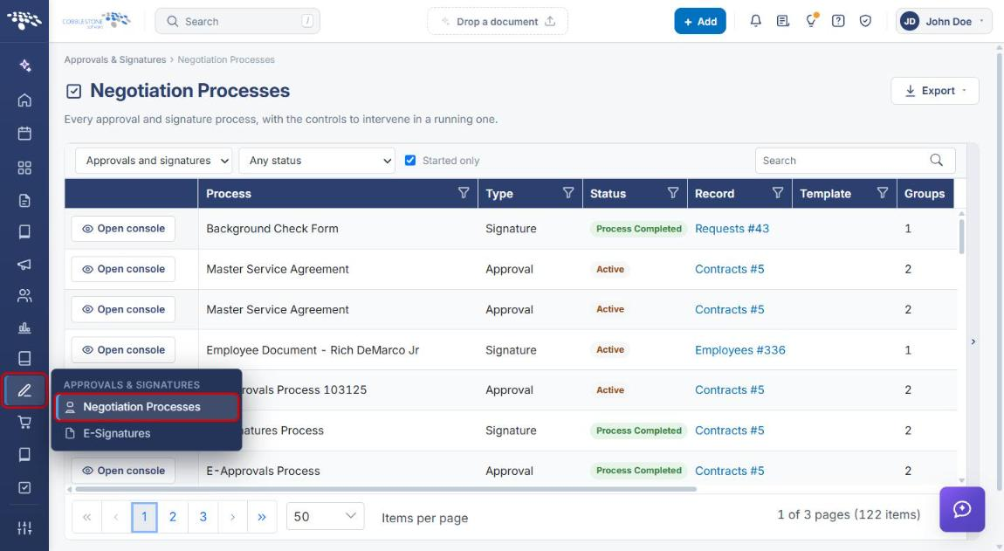Click Process Completed badge for Requests #43
Screen dimensions: 1004x551
638,229
